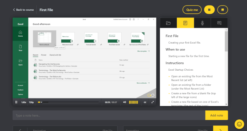Go to previous lesson Navigation

[x=65, y=129]
